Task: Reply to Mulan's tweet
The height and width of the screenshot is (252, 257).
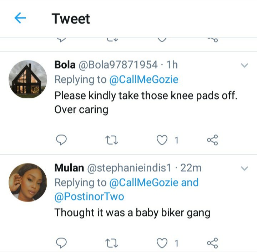Action: coord(62,243)
